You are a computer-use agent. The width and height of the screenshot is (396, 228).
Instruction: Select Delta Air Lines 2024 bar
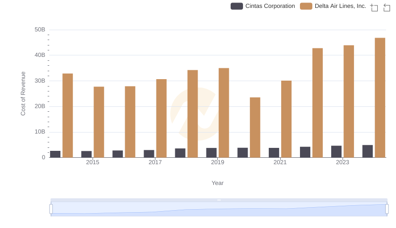click(x=380, y=97)
